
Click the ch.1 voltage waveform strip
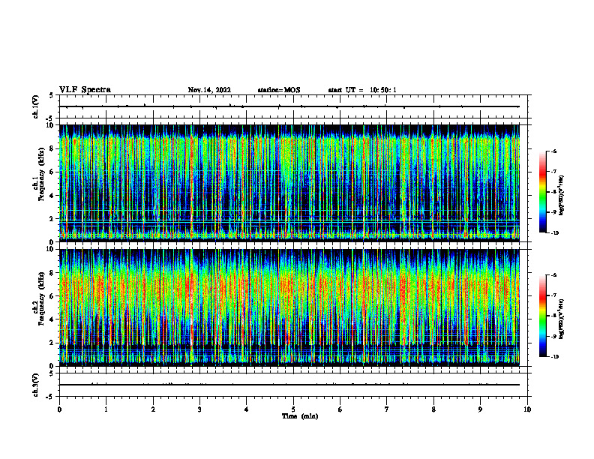293,106
